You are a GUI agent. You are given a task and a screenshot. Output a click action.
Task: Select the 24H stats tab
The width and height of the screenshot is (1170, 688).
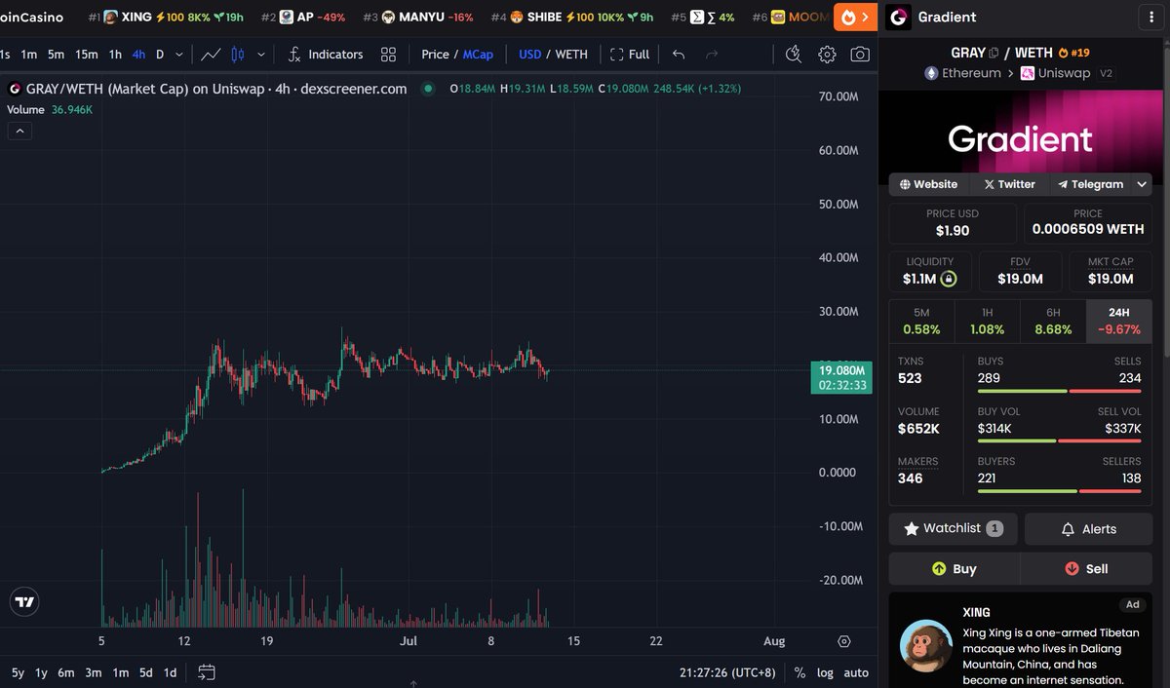tap(1118, 322)
